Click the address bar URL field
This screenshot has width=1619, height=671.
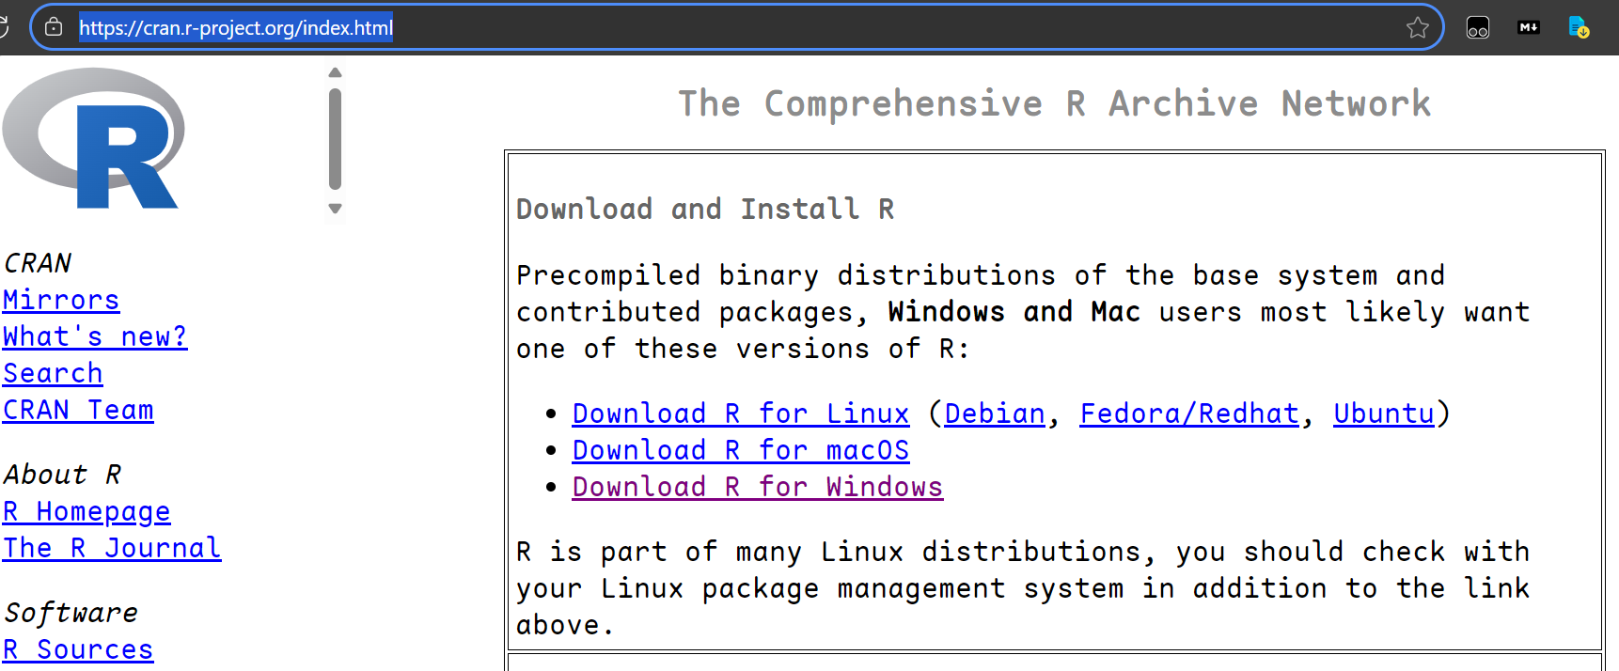[x=737, y=28]
